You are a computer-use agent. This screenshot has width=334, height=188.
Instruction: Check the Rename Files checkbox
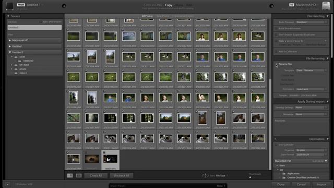277,64
